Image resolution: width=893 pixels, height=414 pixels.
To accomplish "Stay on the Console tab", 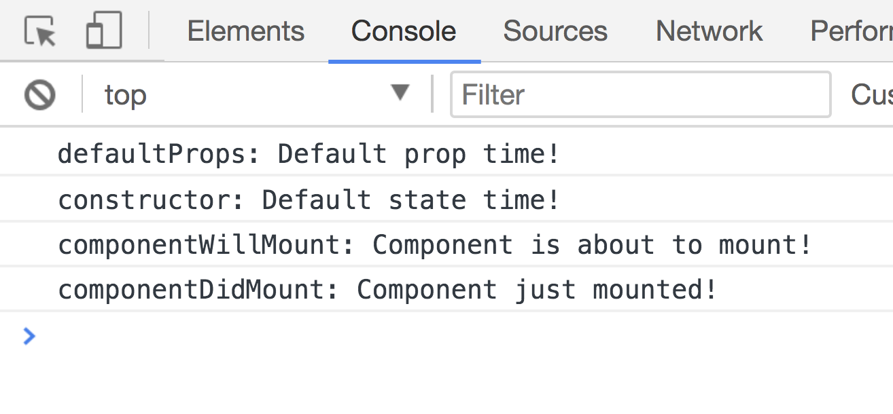I will pyautogui.click(x=402, y=31).
